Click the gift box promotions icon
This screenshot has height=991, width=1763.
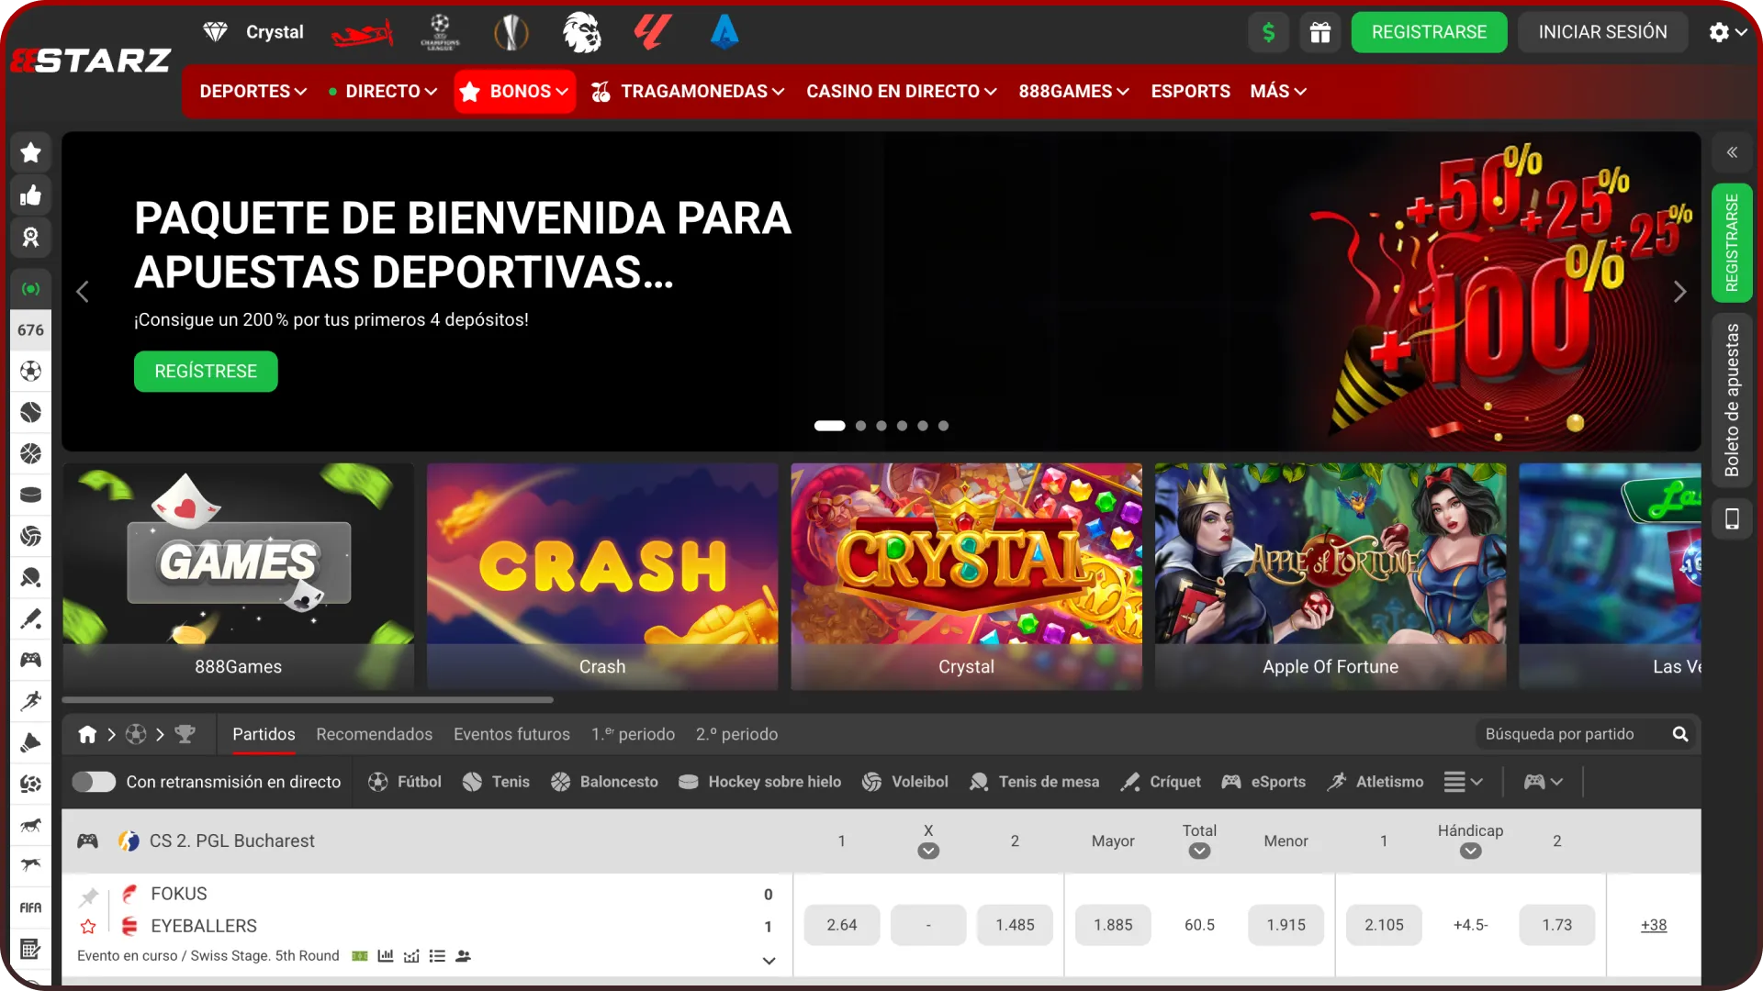pos(1320,32)
